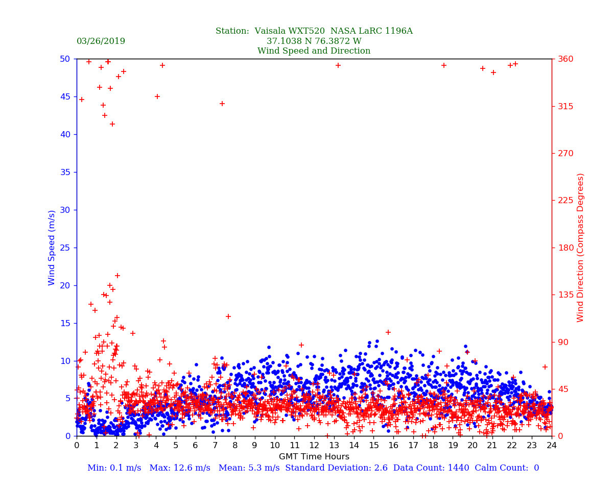This screenshot has width=613, height=490.
Task: Click the 315 tick on the direction axis
Action: pyautogui.click(x=564, y=106)
